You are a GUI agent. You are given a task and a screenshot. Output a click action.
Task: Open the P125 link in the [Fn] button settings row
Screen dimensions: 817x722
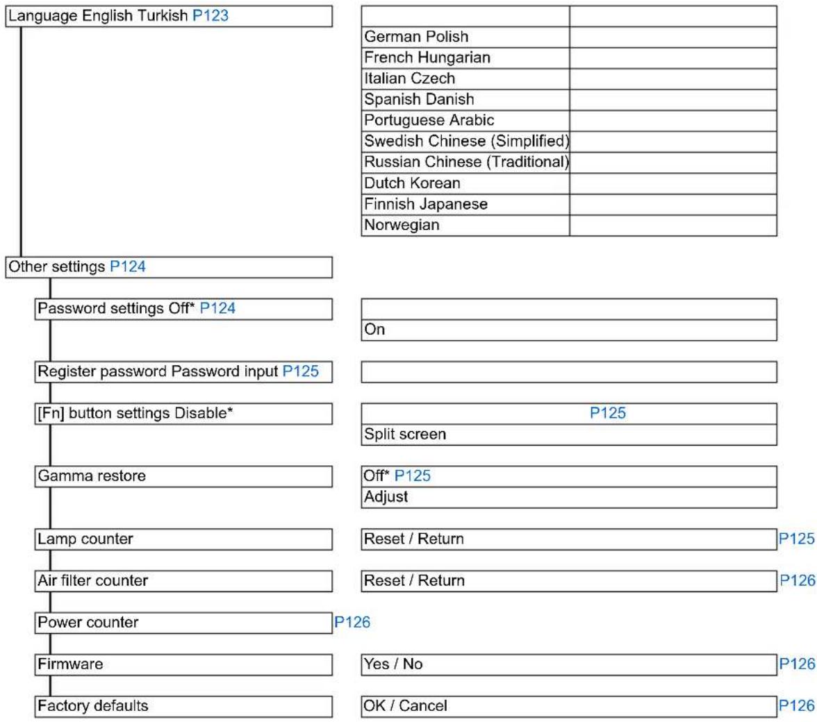pos(607,413)
